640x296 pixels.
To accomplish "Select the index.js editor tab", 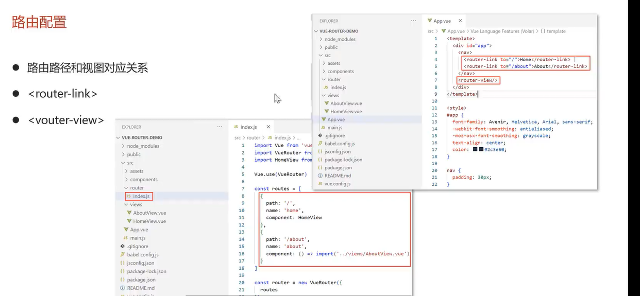I will 249,127.
